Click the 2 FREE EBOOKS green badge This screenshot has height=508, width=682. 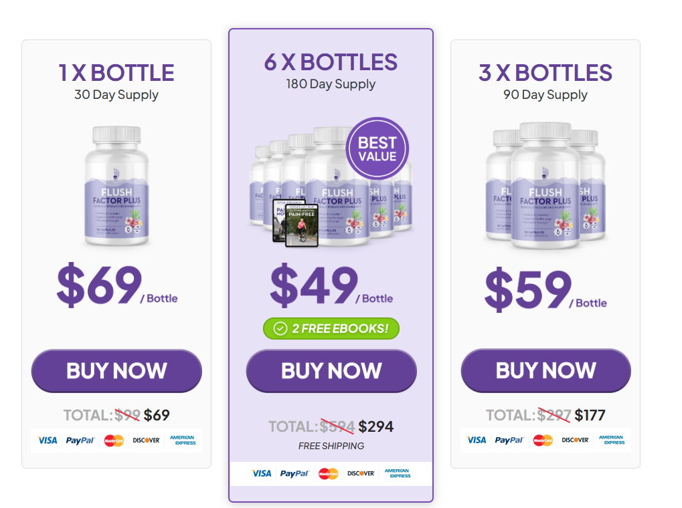coord(331,328)
